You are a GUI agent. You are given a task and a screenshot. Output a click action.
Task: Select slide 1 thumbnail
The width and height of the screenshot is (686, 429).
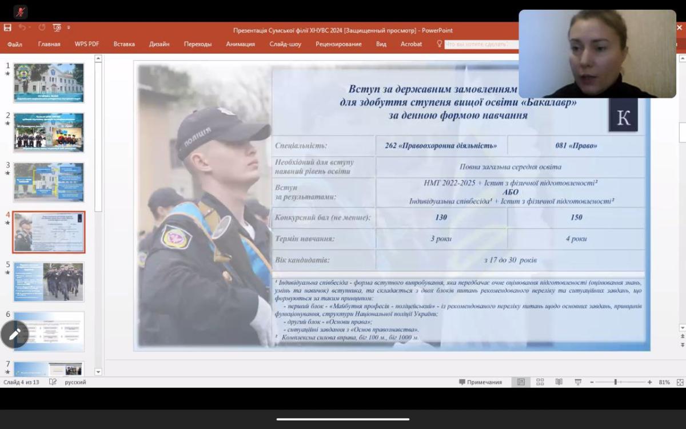[49, 83]
